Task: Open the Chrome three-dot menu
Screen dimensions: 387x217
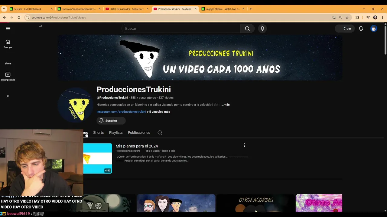Action: [x=382, y=17]
